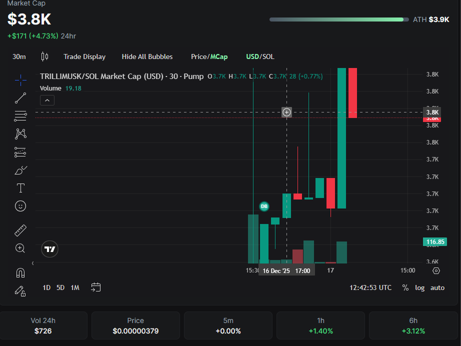The height and width of the screenshot is (346, 461).
Task: Click the Volume 19.18 indicator label
Action: pyautogui.click(x=60, y=88)
